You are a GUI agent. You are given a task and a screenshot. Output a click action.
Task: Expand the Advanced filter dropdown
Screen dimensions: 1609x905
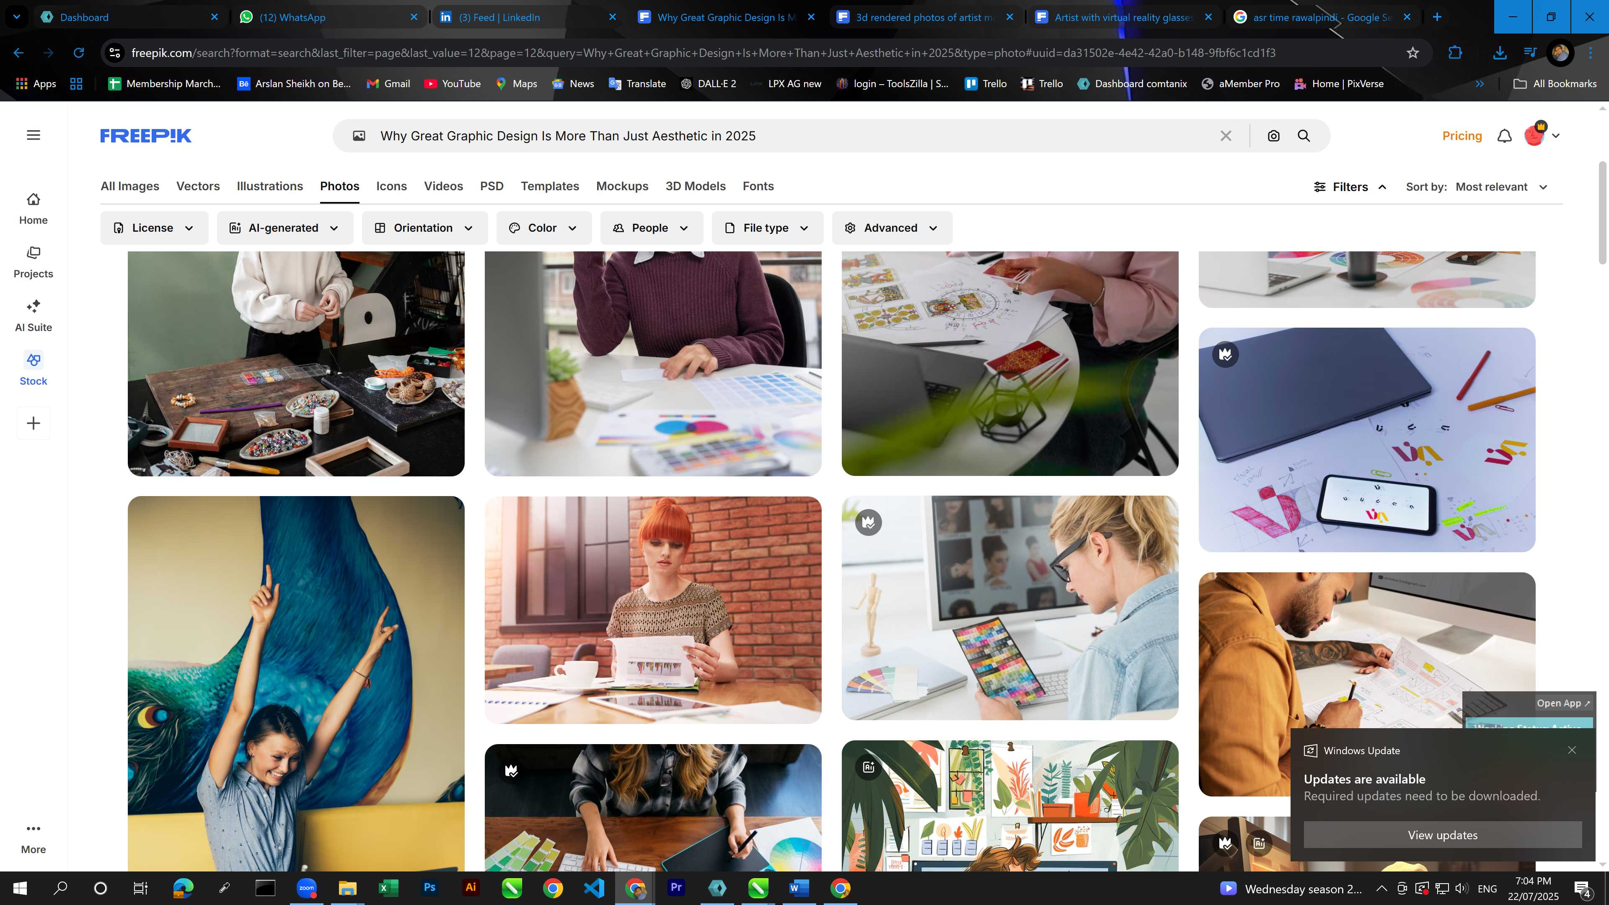892,228
